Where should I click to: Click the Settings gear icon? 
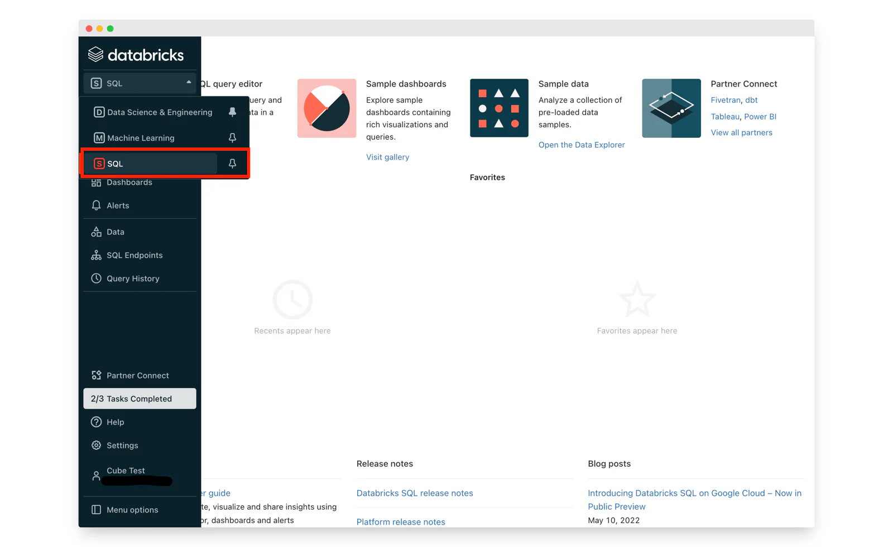(x=96, y=445)
